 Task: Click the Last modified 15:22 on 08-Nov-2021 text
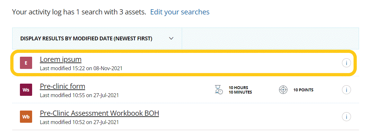[81, 69]
